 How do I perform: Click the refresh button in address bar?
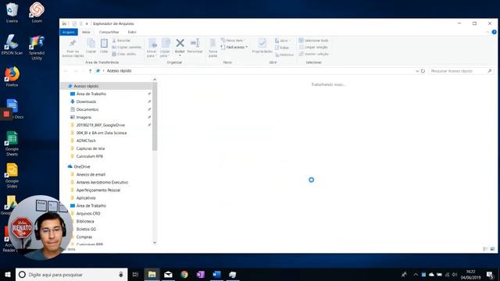click(423, 71)
